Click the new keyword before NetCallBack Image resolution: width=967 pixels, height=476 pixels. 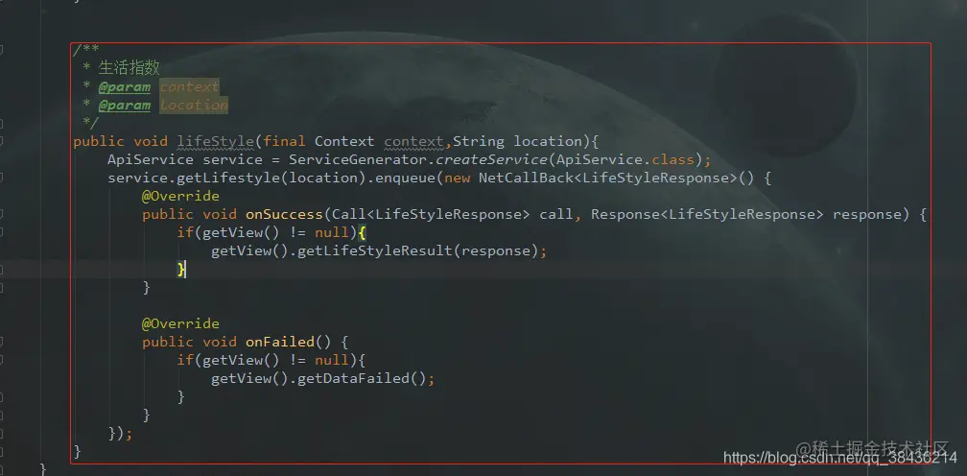click(x=457, y=178)
